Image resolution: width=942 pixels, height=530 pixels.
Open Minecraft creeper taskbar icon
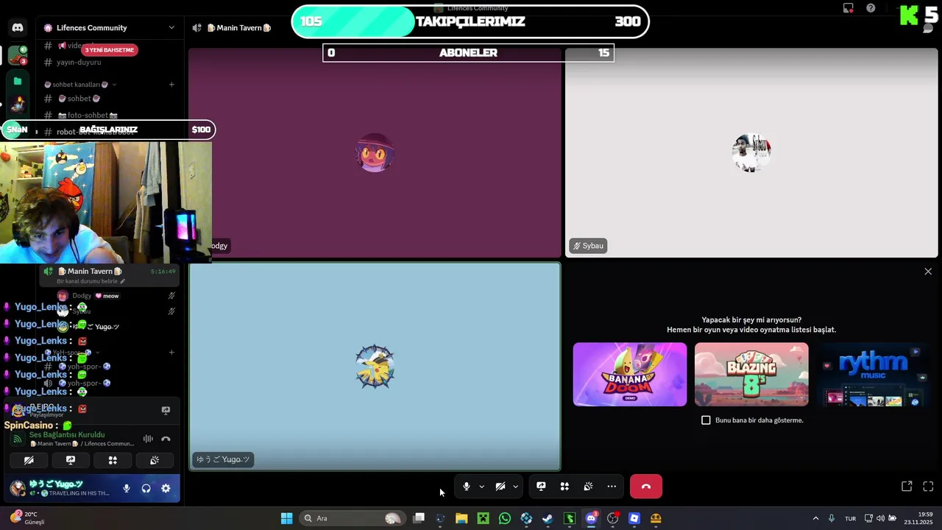[x=483, y=518]
